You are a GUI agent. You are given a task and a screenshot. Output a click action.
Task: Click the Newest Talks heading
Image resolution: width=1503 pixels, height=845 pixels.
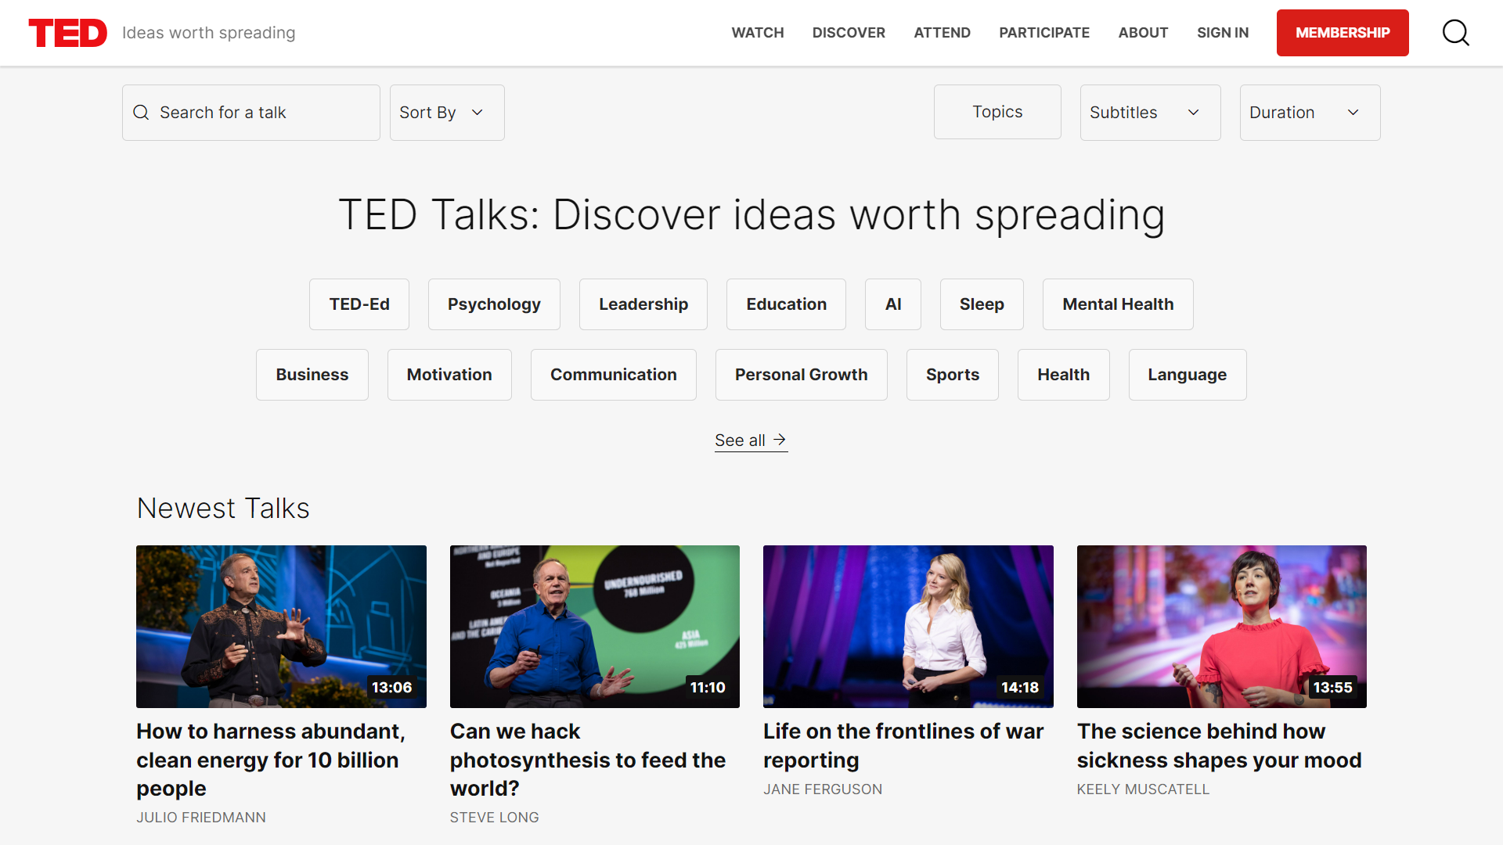[223, 509]
